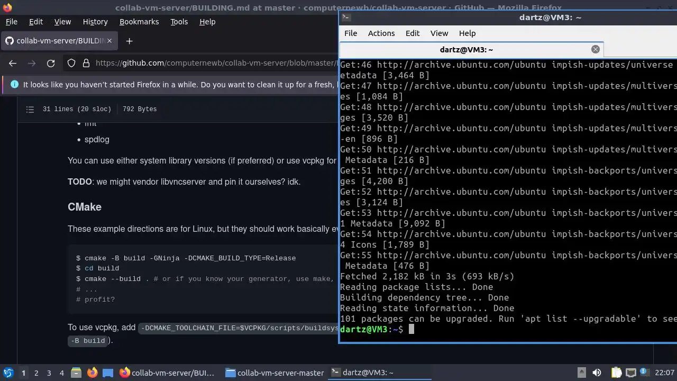Close the dartz@VM3 terminal tab
Image resolution: width=677 pixels, height=381 pixels.
596,49
